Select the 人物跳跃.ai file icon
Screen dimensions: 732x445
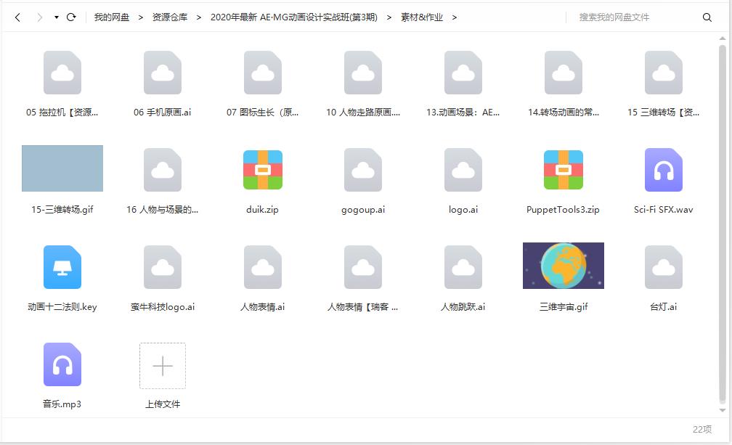(x=463, y=267)
